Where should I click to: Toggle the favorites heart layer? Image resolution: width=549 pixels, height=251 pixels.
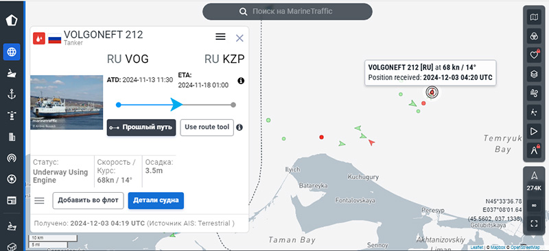tap(534, 55)
